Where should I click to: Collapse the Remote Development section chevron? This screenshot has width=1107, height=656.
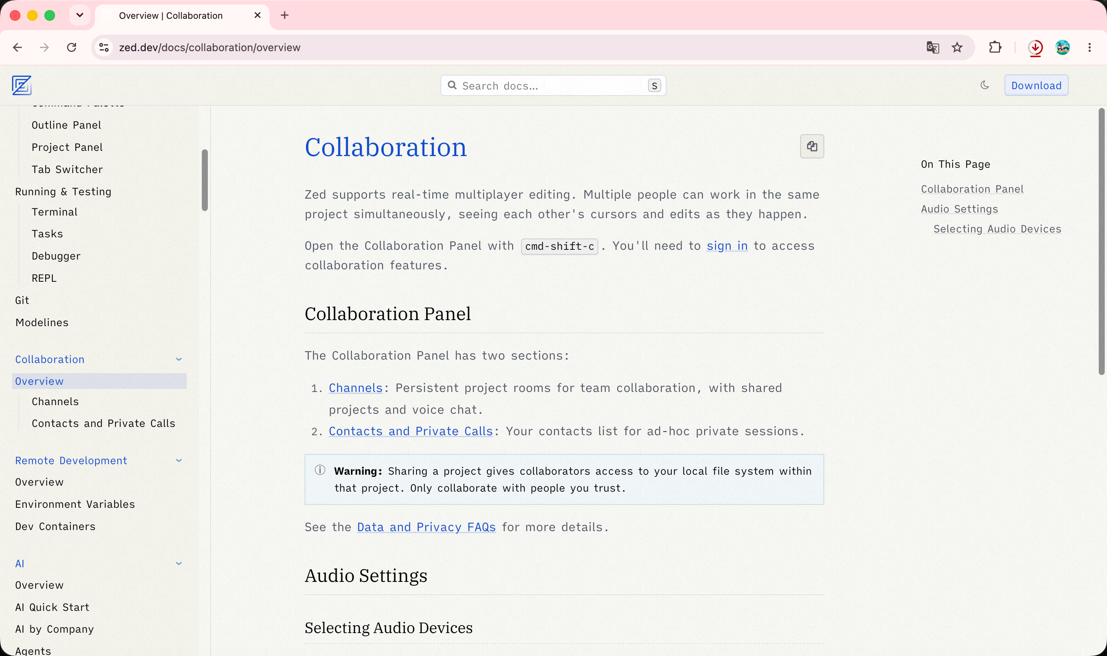pos(179,461)
